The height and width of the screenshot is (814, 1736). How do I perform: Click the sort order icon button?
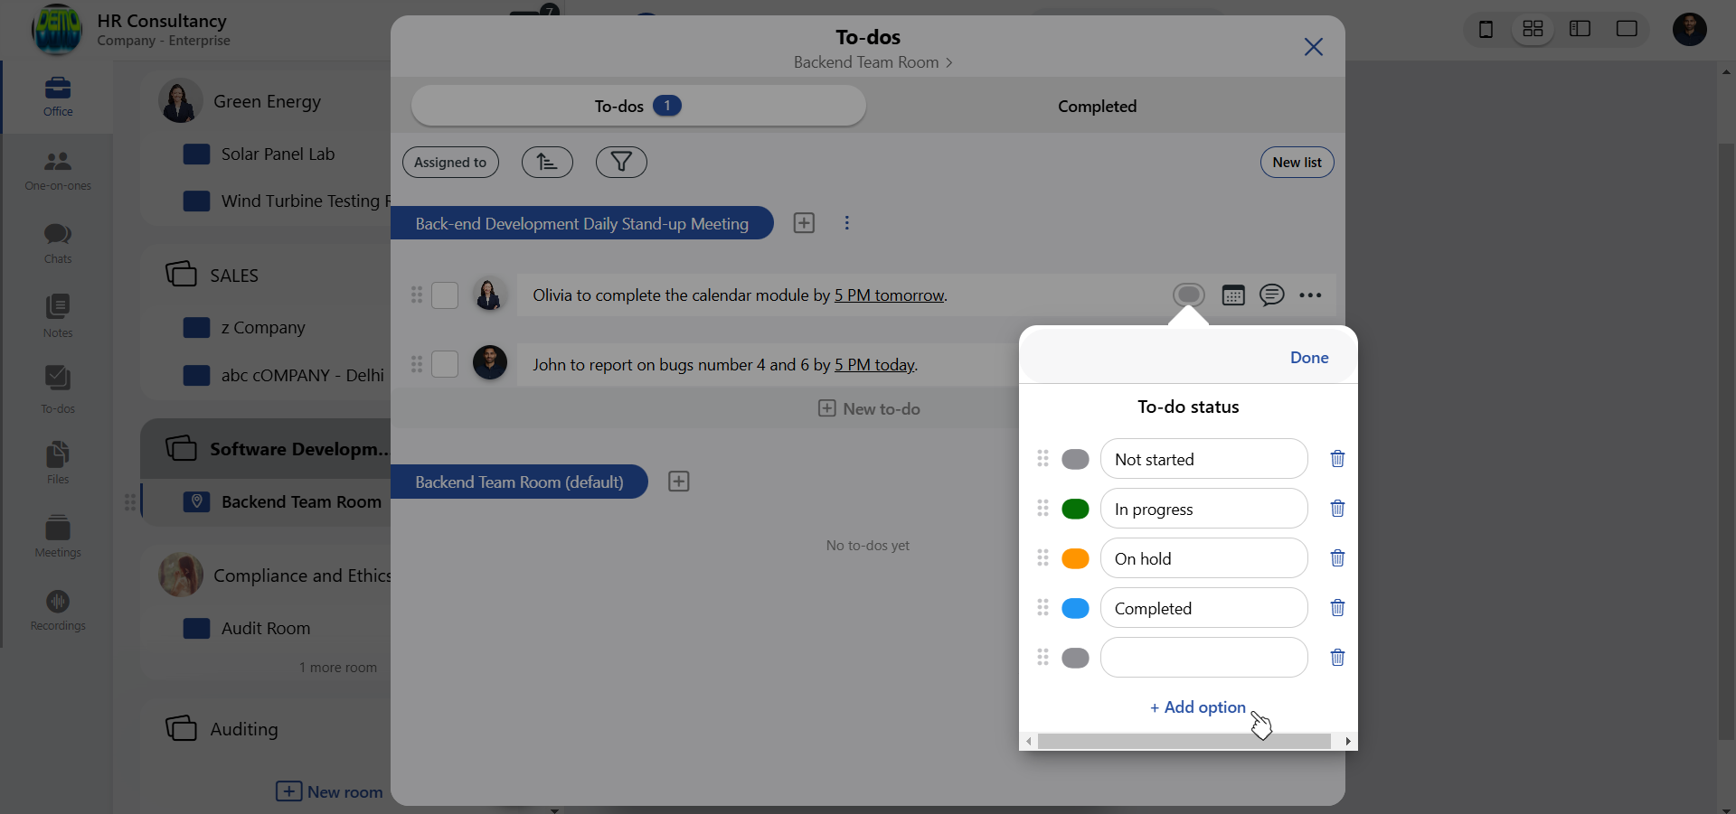pos(547,163)
